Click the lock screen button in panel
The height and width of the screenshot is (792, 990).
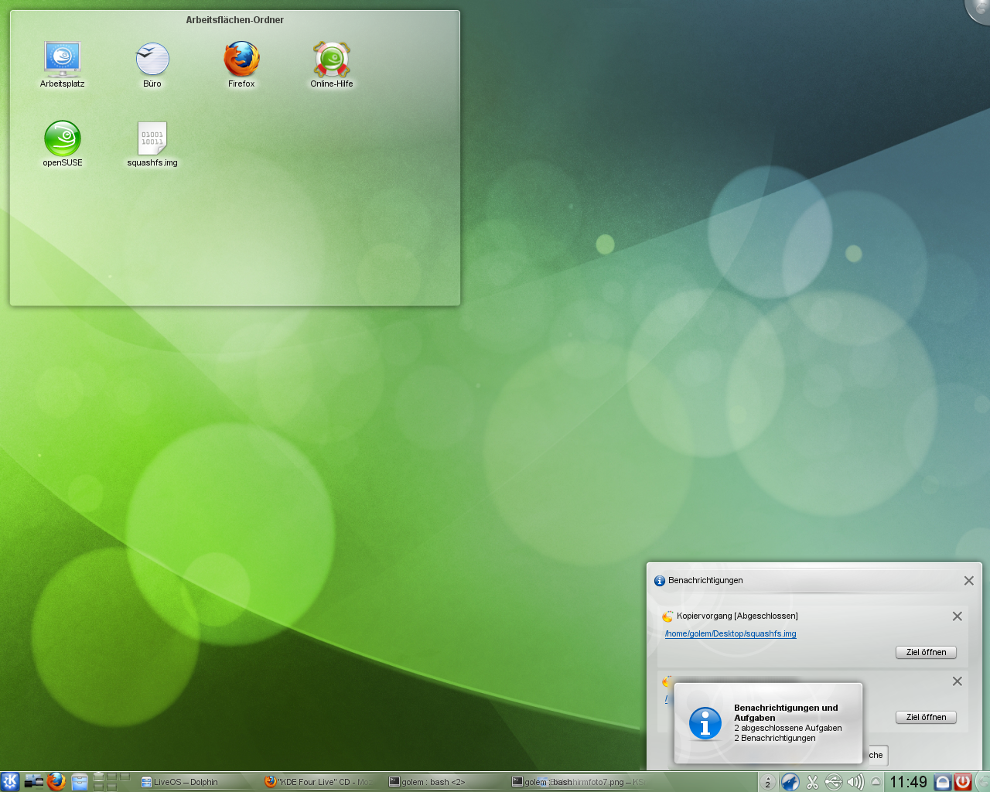[942, 782]
